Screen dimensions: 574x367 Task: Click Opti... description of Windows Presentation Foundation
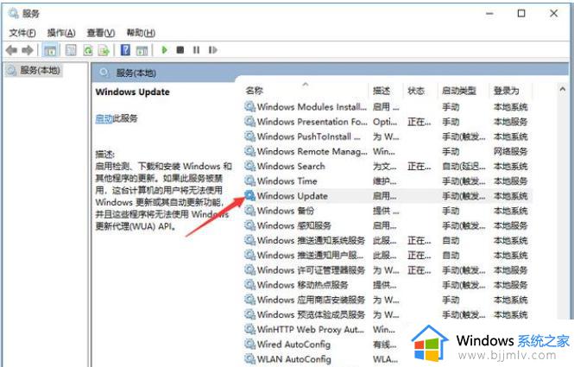coord(385,122)
